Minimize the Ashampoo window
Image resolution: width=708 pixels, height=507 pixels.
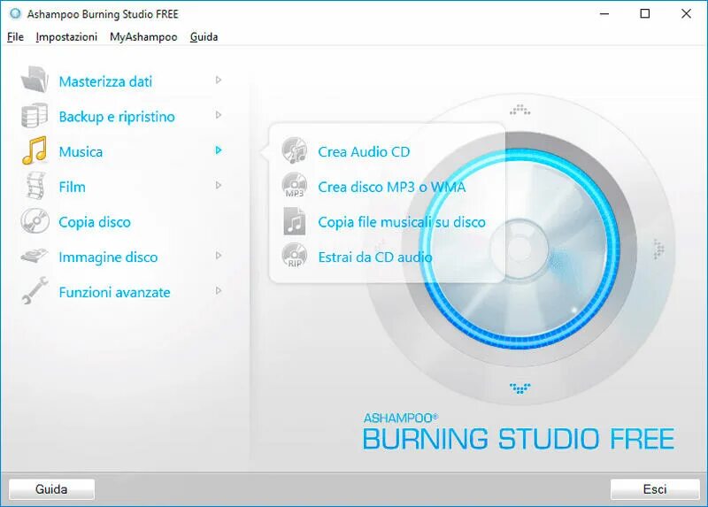[604, 14]
